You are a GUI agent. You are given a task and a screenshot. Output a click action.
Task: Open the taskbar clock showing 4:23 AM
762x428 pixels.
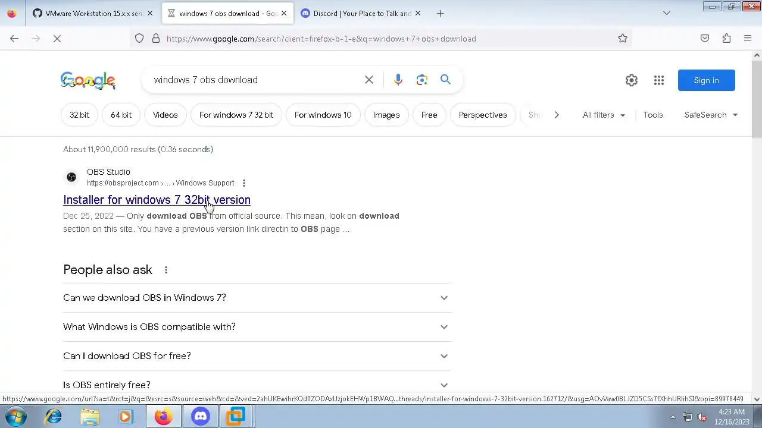[x=730, y=417]
